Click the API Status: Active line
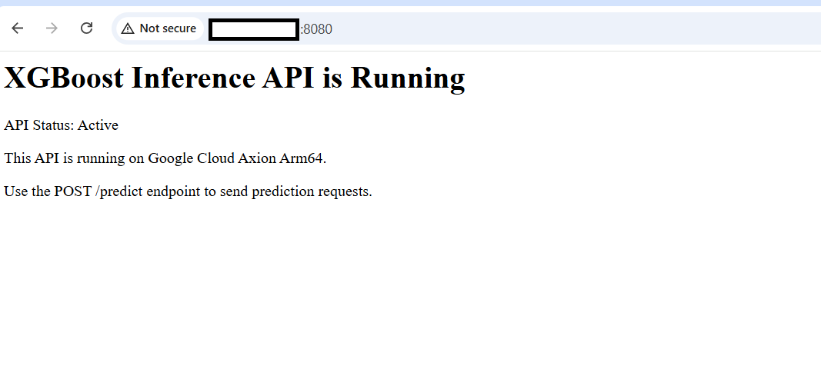821x389 pixels. point(62,125)
